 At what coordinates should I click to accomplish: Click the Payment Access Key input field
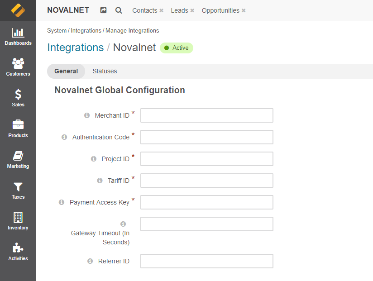coord(206,202)
